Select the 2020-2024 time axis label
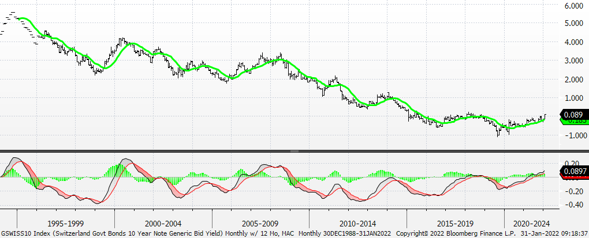 [531, 224]
